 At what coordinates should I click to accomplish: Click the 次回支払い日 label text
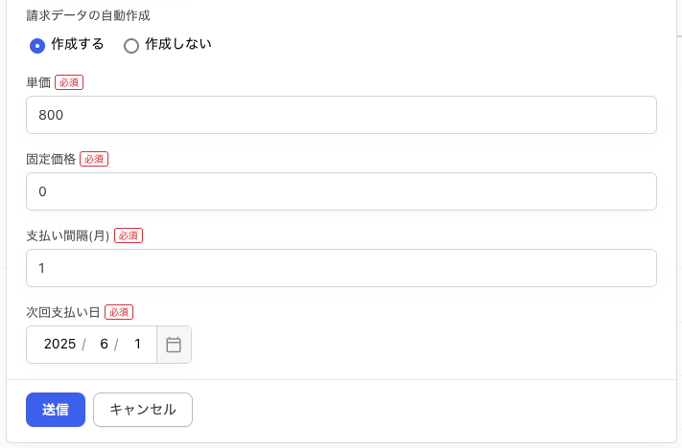[x=63, y=312]
